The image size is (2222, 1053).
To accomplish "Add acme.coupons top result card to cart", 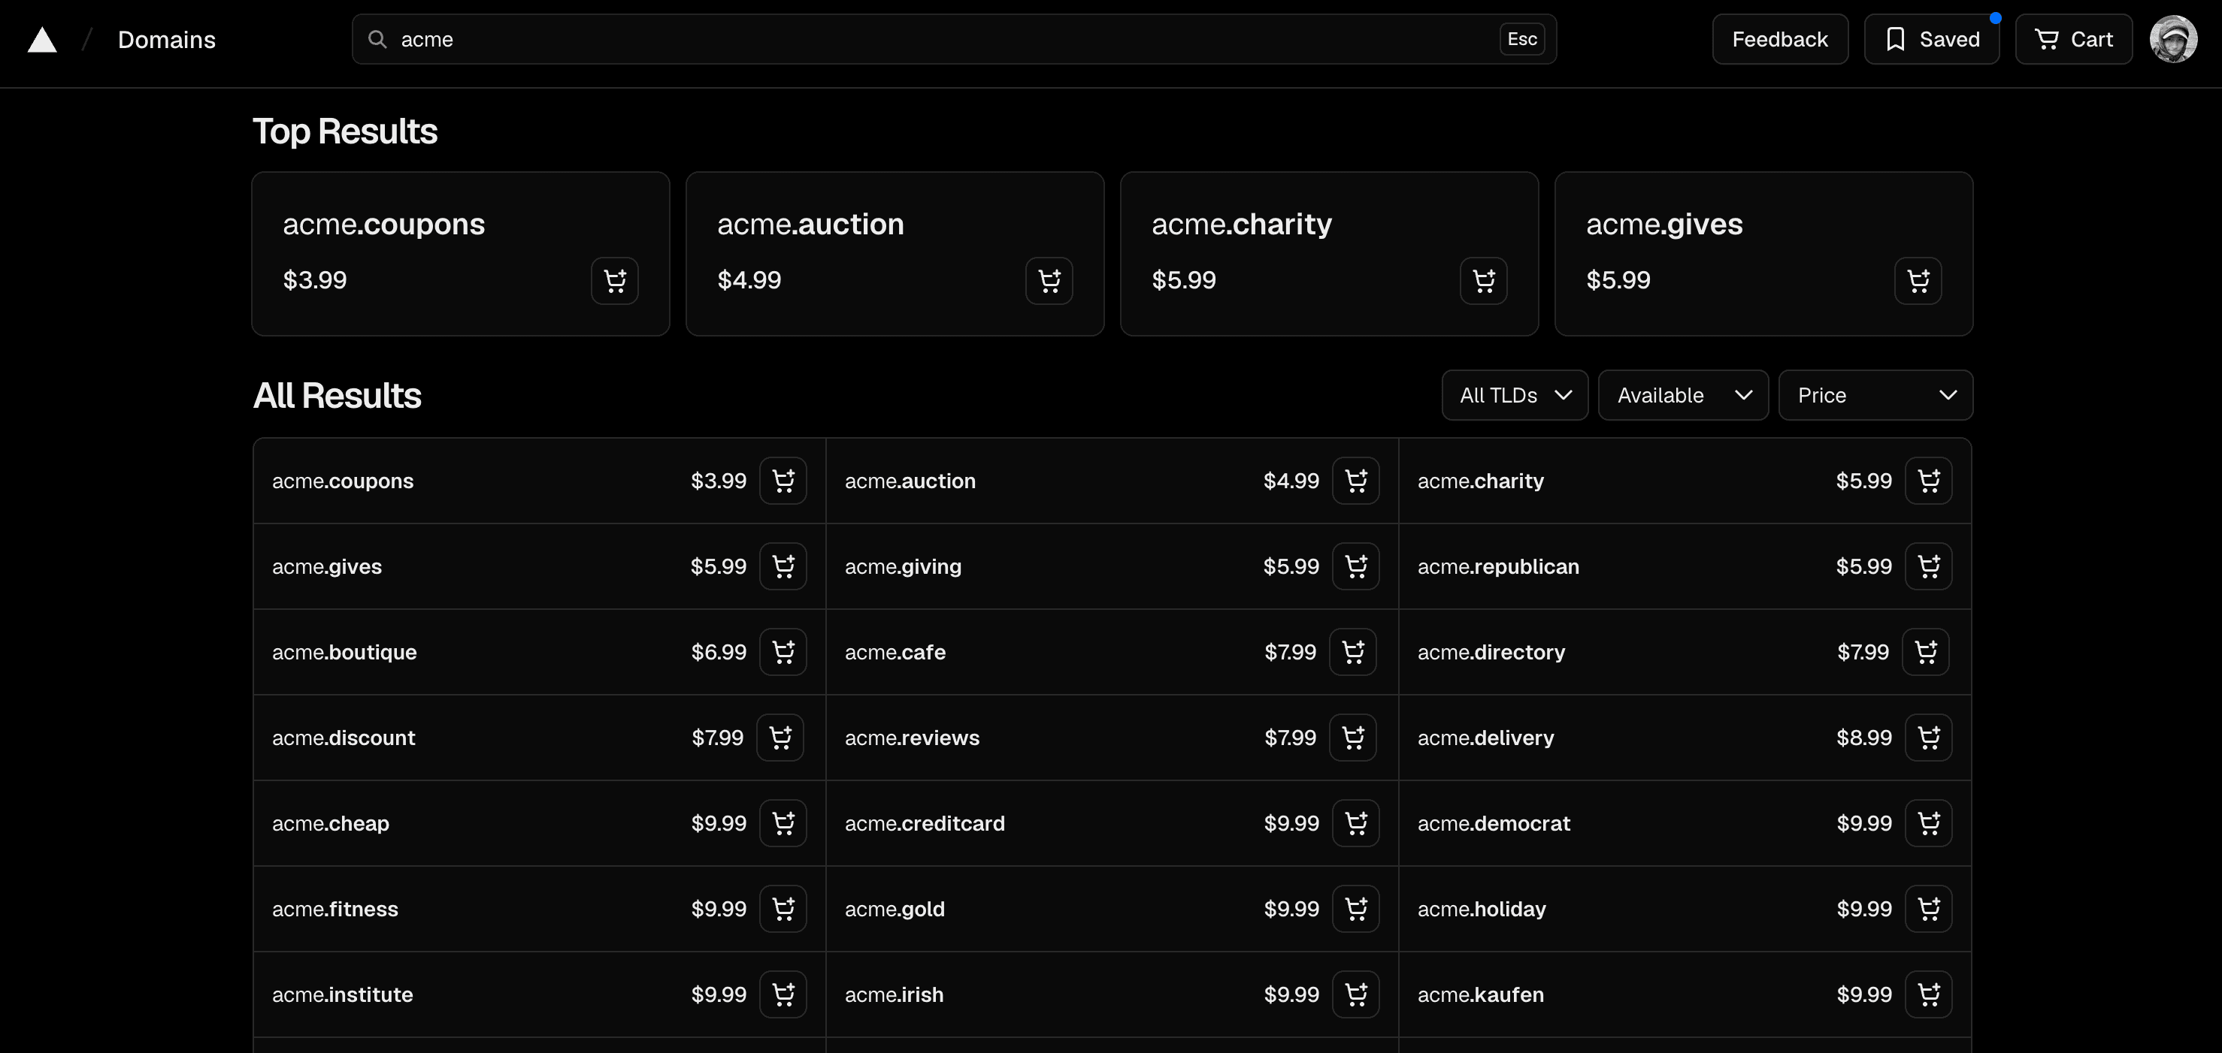I will point(614,280).
